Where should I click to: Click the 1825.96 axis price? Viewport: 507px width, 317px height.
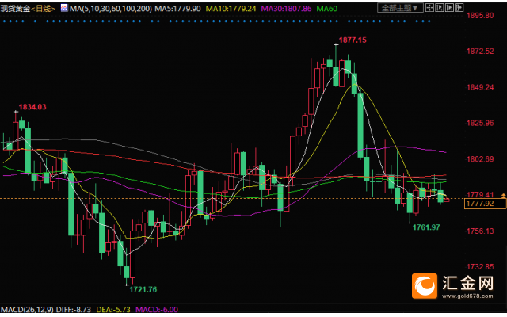(480, 123)
